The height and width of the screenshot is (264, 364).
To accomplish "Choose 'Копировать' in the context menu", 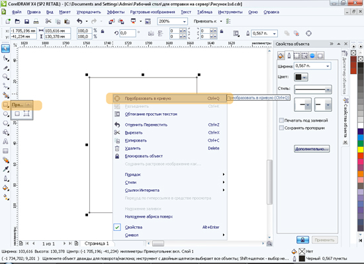I will (x=170, y=140).
